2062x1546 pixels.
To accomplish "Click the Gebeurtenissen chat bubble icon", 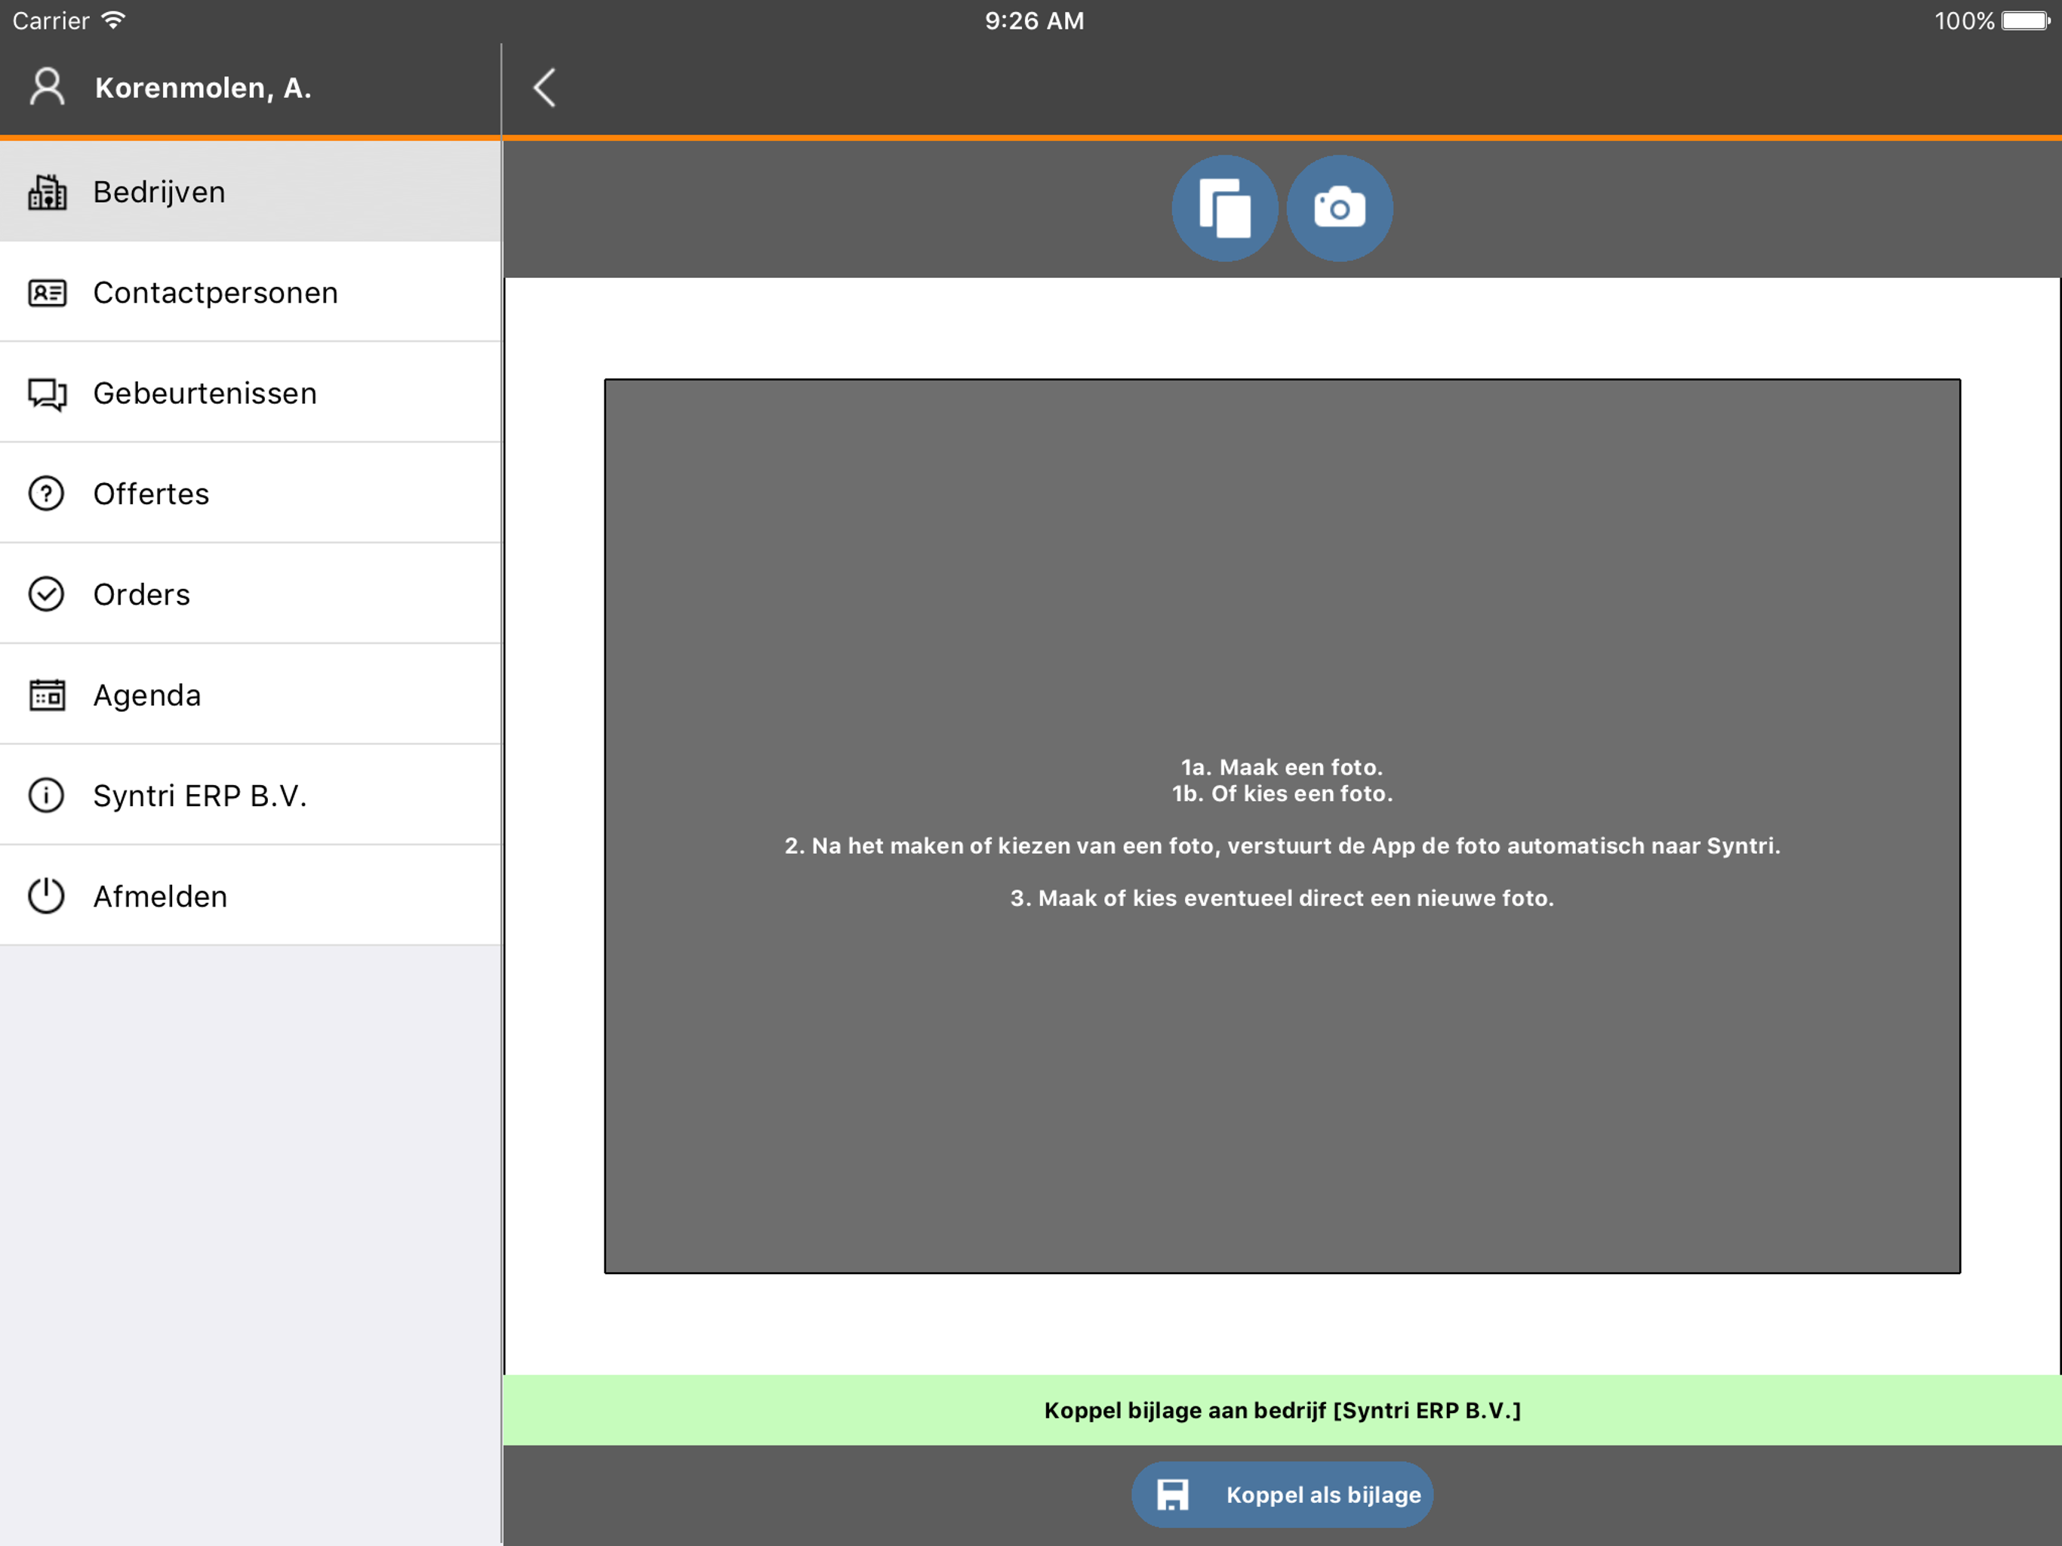I will pyautogui.click(x=47, y=393).
